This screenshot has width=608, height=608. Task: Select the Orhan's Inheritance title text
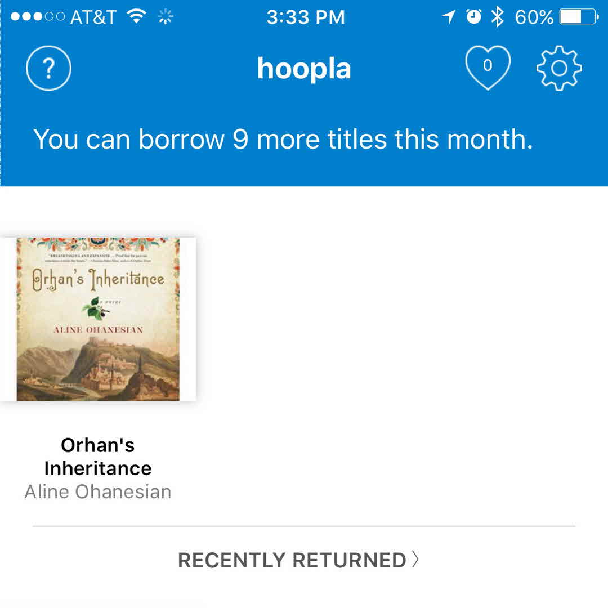[98, 457]
